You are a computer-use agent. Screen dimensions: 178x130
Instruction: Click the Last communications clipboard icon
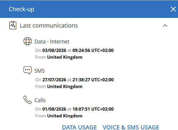tap(13, 25)
